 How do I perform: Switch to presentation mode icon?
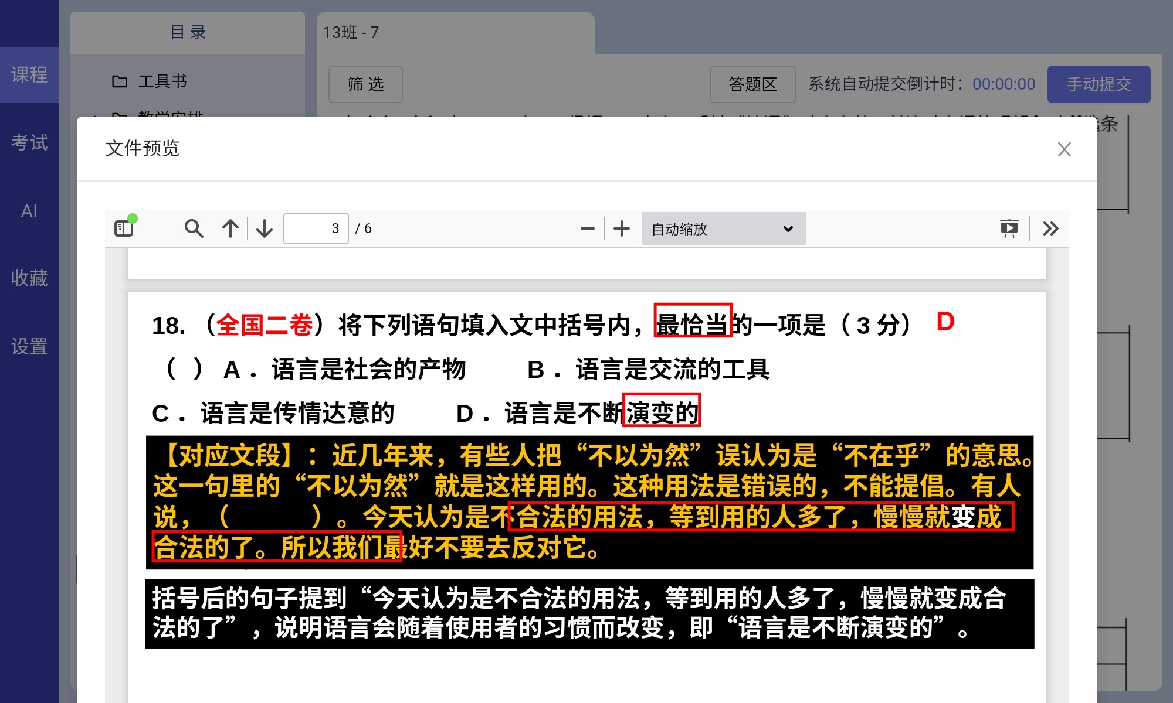tap(1009, 228)
